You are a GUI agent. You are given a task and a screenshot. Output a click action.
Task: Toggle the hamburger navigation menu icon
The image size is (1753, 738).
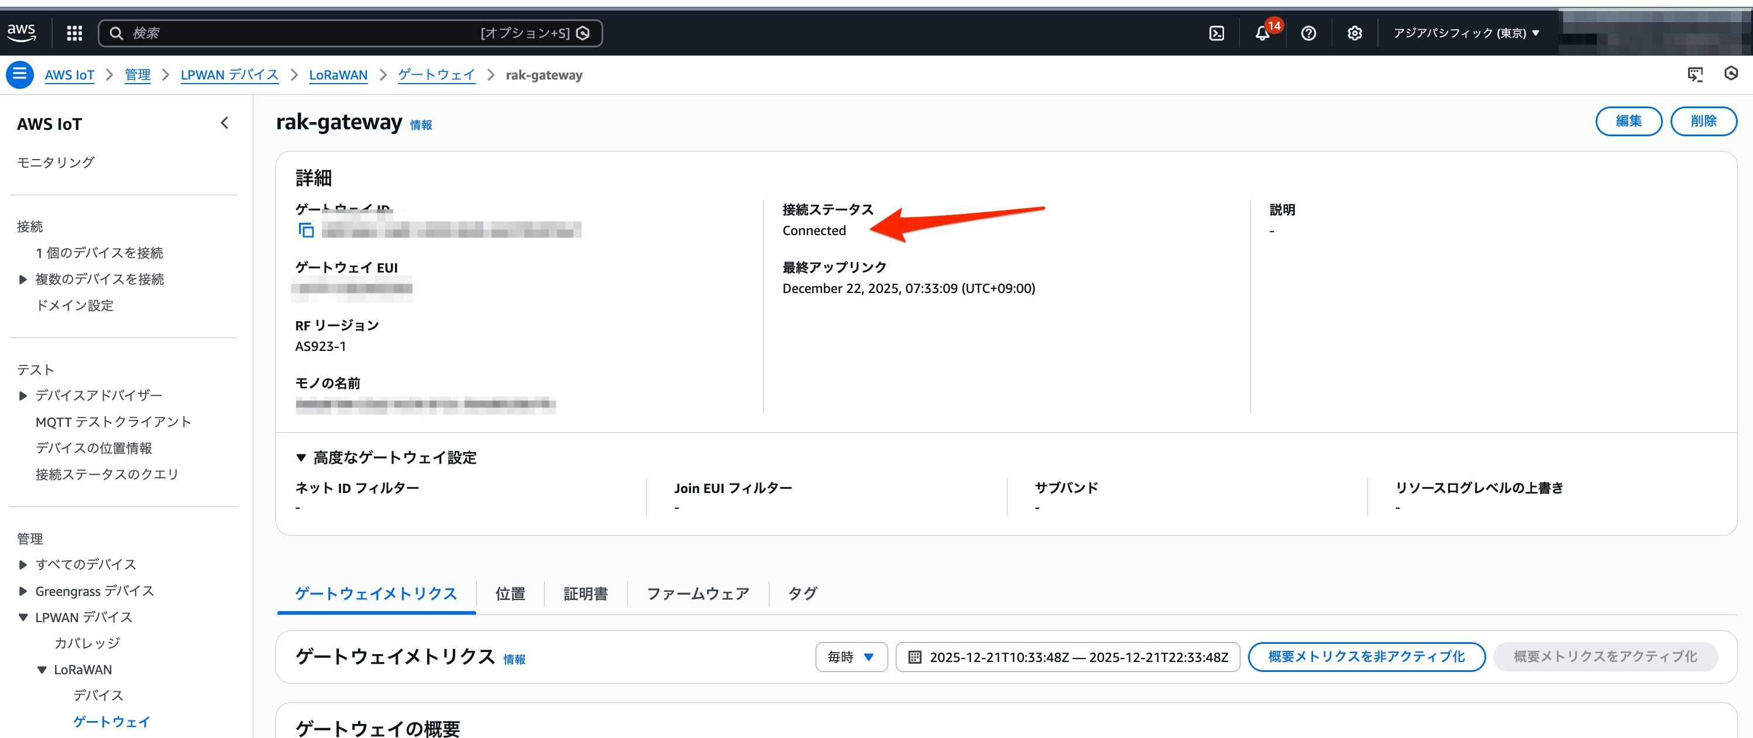20,74
